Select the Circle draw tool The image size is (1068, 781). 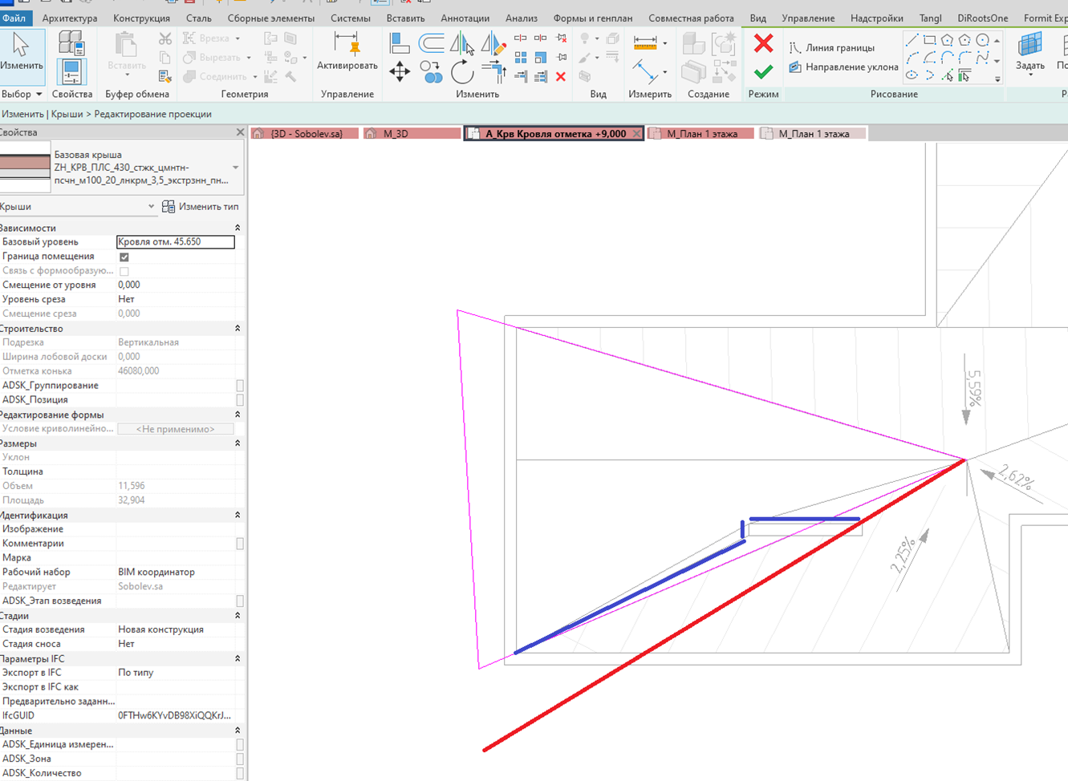[982, 40]
